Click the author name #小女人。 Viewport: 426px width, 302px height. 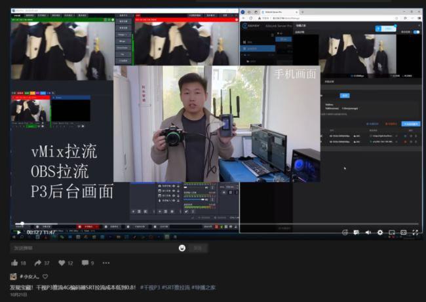tap(29, 276)
